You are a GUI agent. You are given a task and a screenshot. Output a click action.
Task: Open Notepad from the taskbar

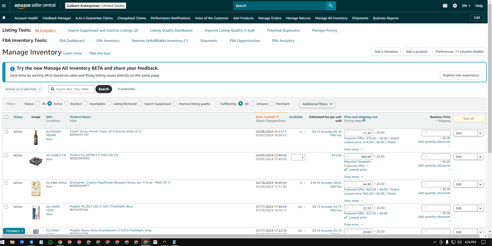41,242
